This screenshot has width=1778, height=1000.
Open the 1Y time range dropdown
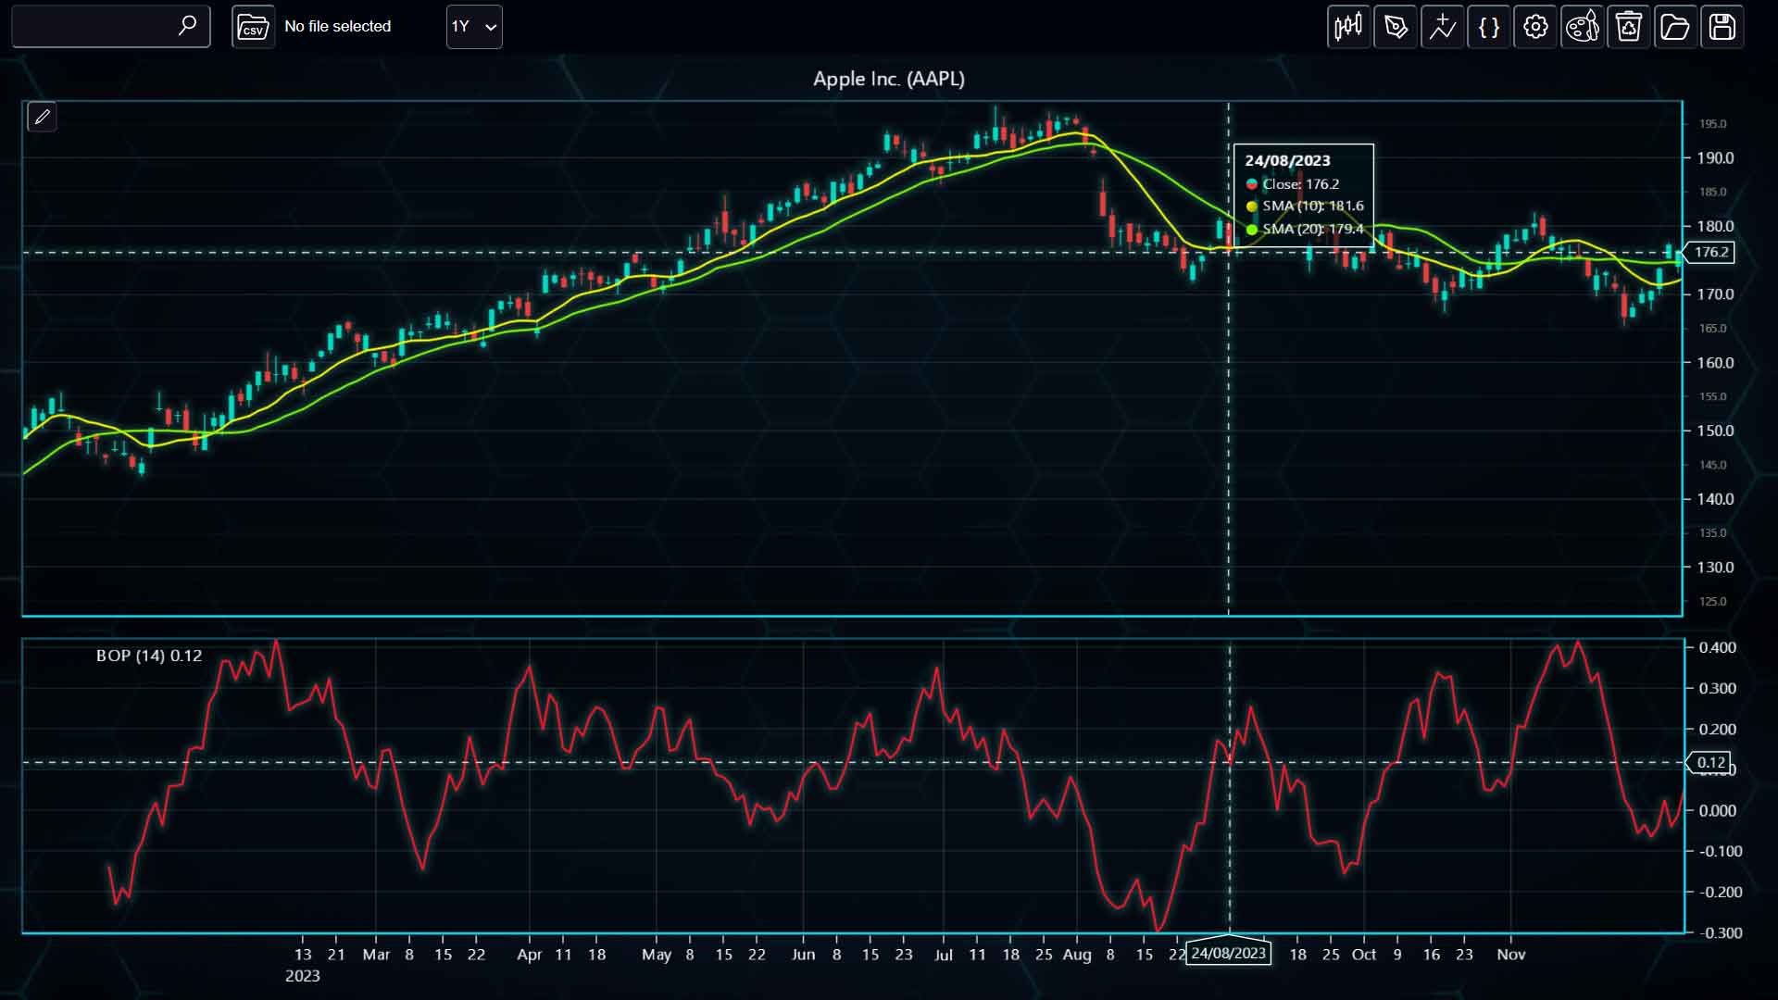(x=474, y=27)
